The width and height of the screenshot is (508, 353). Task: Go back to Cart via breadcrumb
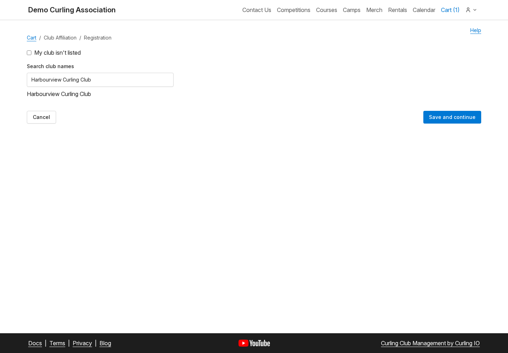[31, 38]
